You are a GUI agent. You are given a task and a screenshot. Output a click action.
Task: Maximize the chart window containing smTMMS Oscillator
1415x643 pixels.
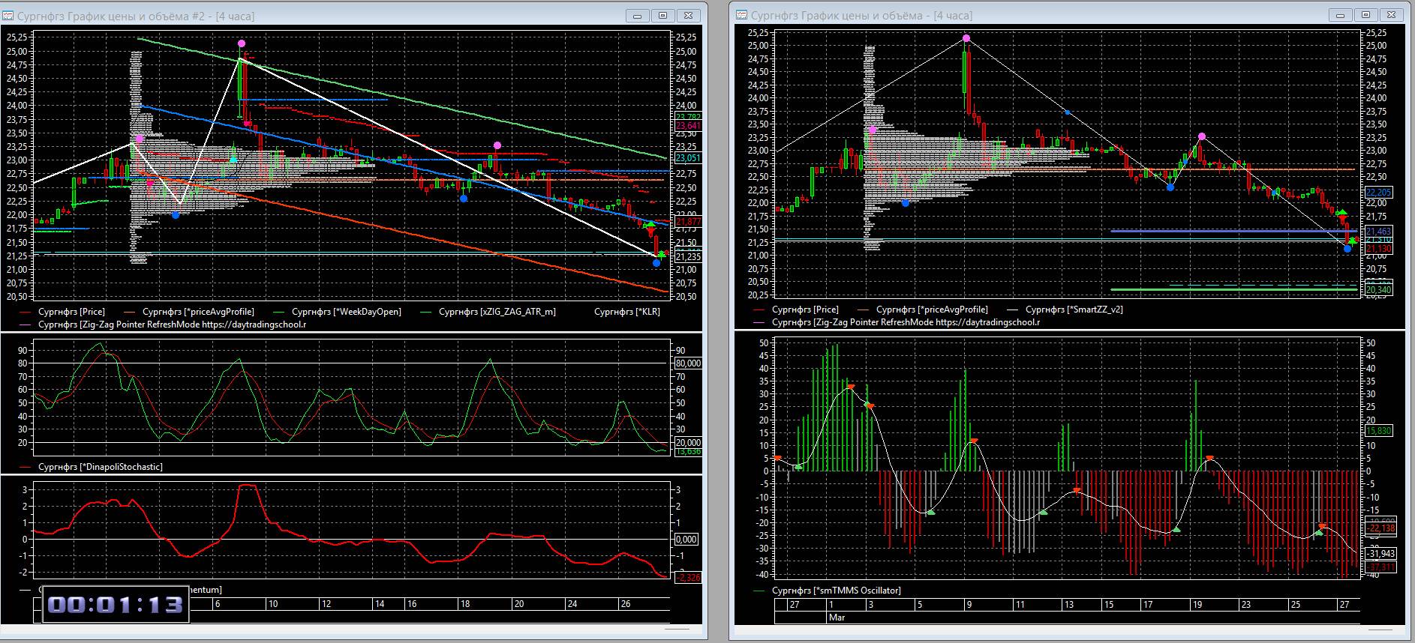(1366, 15)
